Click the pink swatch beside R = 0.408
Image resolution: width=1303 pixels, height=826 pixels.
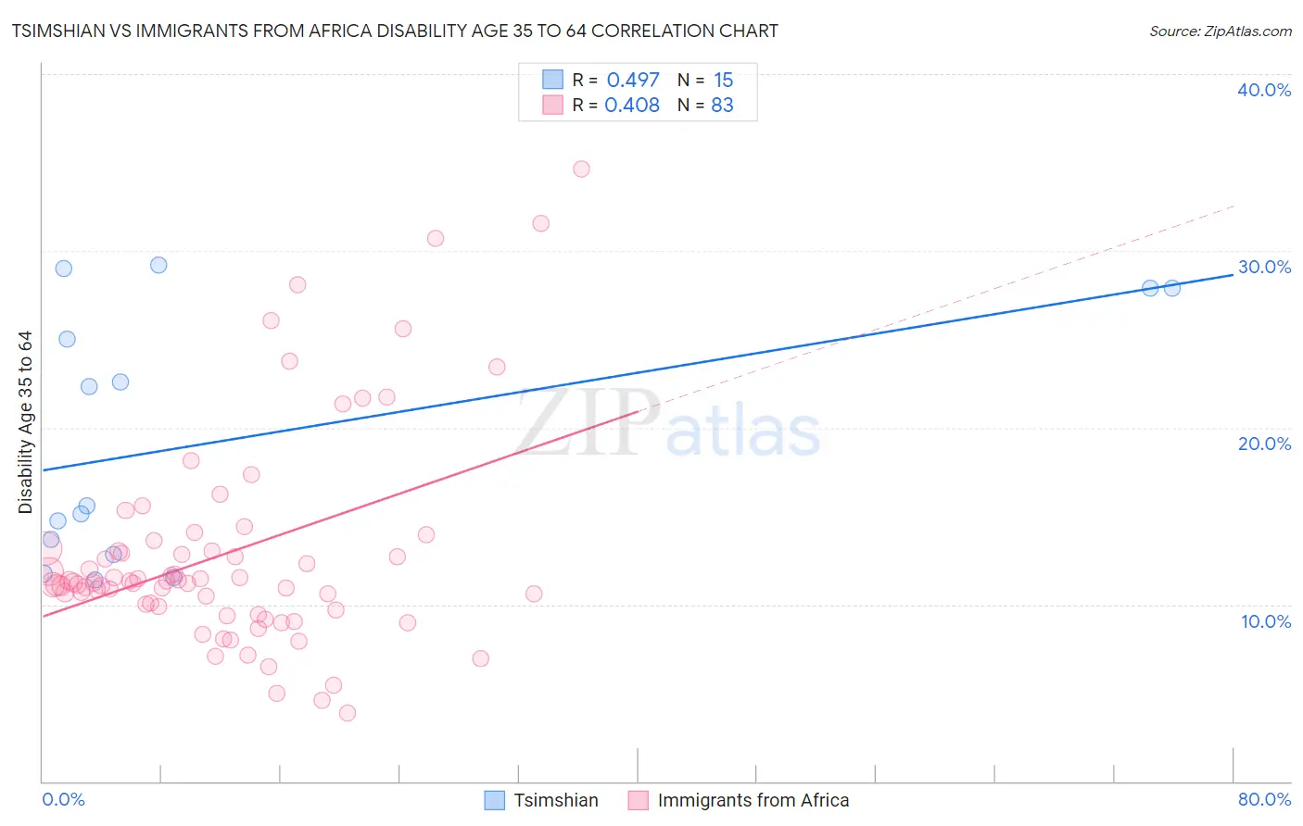pyautogui.click(x=553, y=105)
